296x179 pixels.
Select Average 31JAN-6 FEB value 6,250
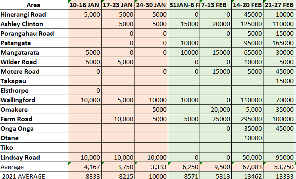tap(184, 167)
